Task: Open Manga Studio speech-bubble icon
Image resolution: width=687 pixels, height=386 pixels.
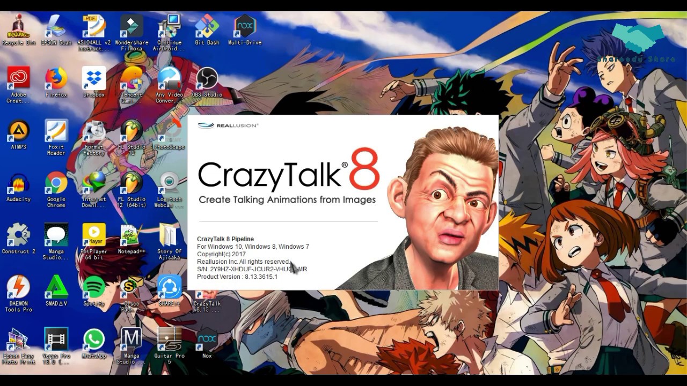Action: click(56, 242)
